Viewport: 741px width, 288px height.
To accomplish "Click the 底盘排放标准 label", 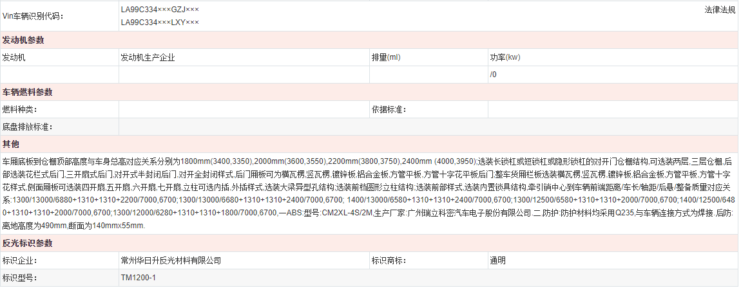I will [28, 127].
